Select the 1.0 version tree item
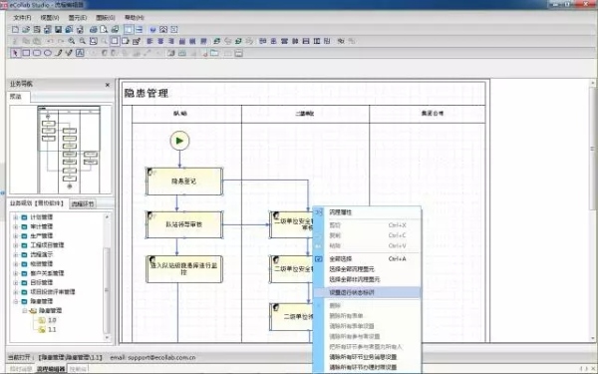Screen dimensions: 598x374 click(x=52, y=320)
